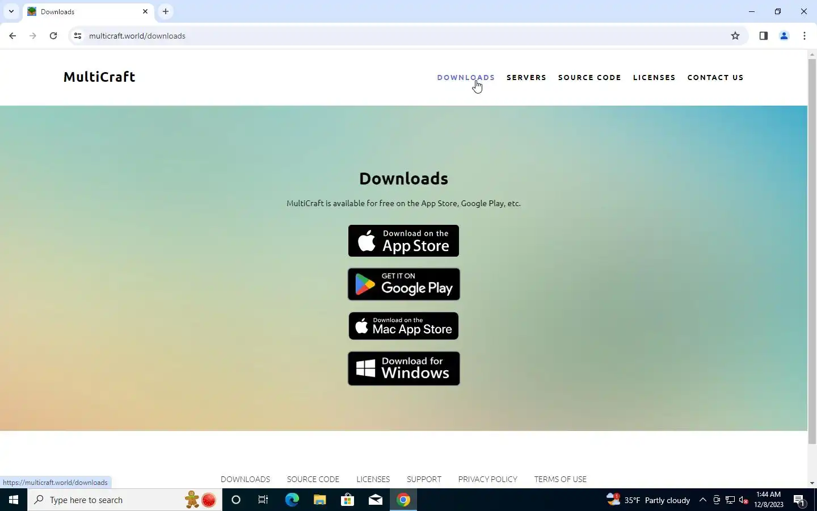Reload the page with the refresh icon

pyautogui.click(x=53, y=36)
